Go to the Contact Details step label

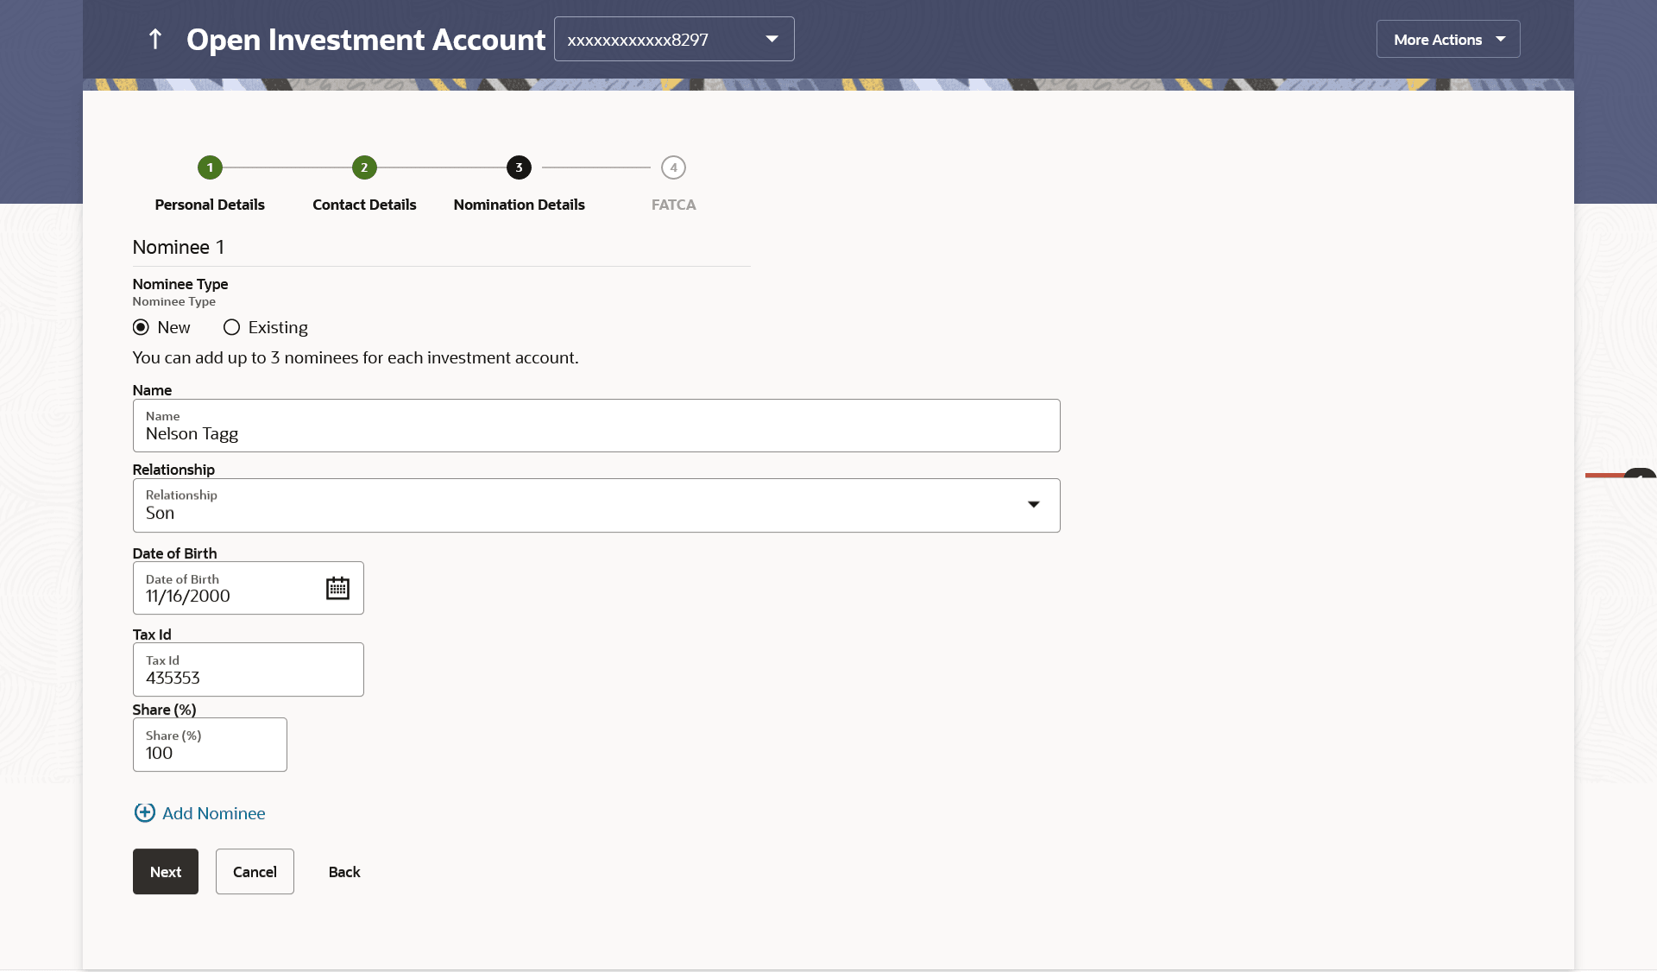click(364, 205)
